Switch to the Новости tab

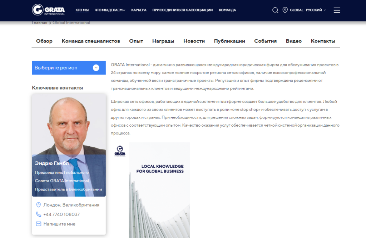(194, 41)
